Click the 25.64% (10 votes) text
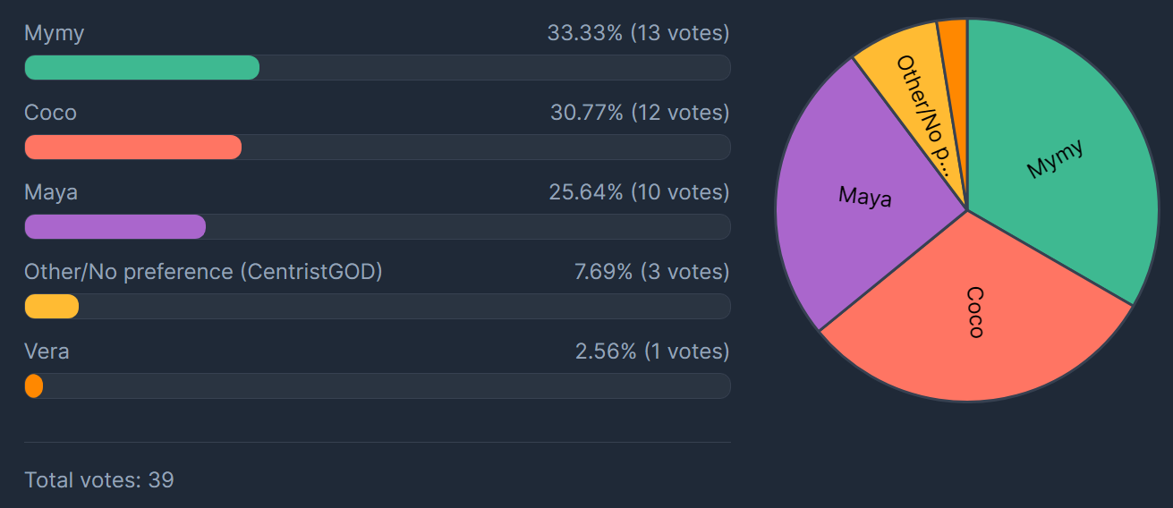This screenshot has width=1173, height=508. click(x=639, y=193)
